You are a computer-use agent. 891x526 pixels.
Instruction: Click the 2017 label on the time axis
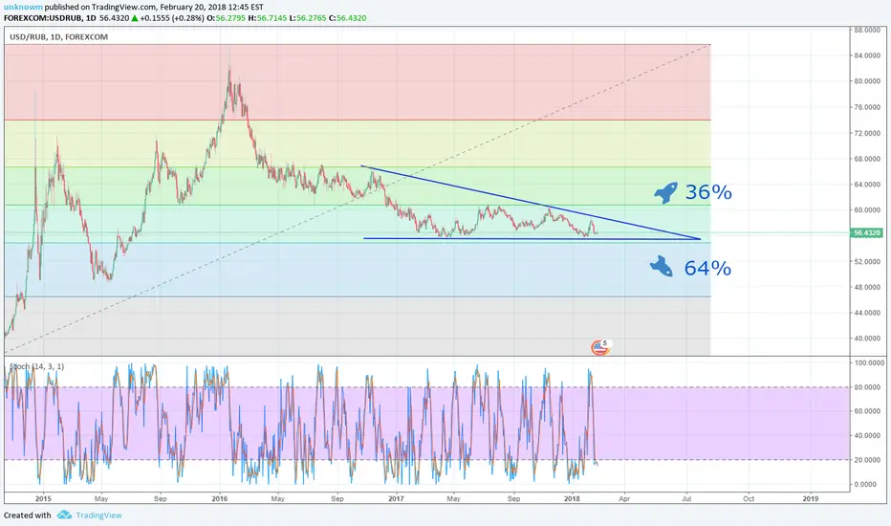[x=396, y=498]
